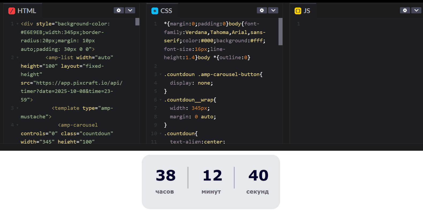Open the CSS editor settings gear
This screenshot has height=211, width=423.
tap(262, 10)
